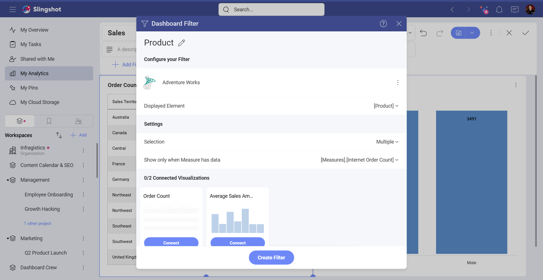Viewport: 543px width, 280px height.
Task: Select the Order Count thumbnail
Action: click(171, 218)
